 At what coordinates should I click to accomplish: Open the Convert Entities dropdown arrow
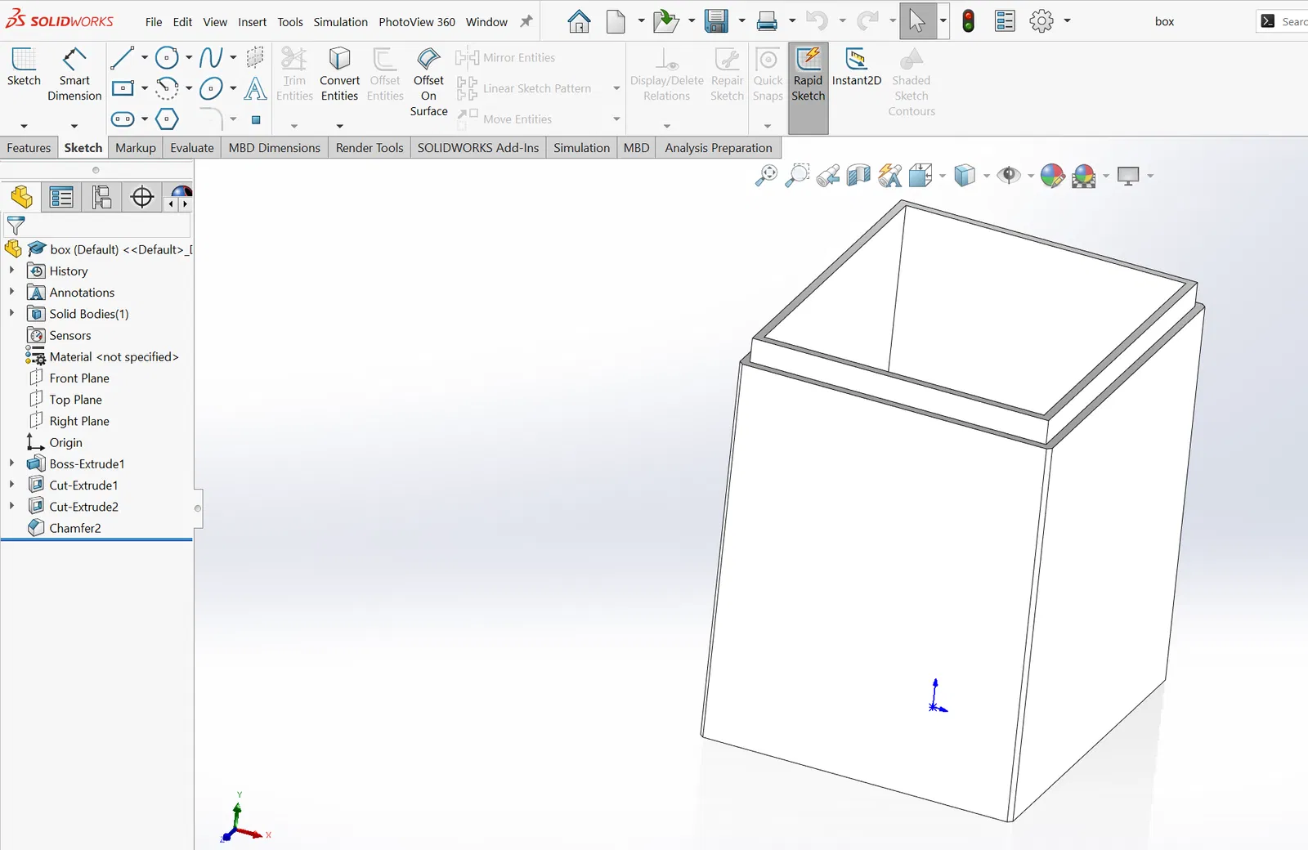[x=339, y=126]
